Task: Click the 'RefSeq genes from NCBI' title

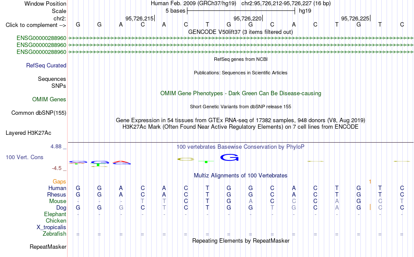Action: [x=241, y=59]
